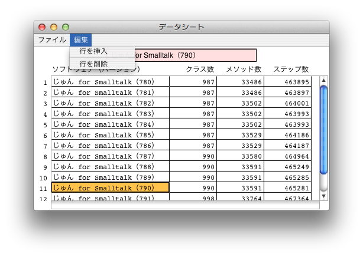This screenshot has width=363, height=257.
Task: Click step count cell 463895
Action: (x=288, y=82)
